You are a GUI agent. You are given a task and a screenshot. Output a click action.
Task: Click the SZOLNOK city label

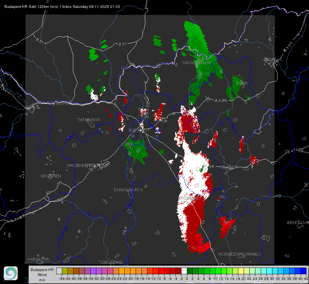(x=229, y=167)
